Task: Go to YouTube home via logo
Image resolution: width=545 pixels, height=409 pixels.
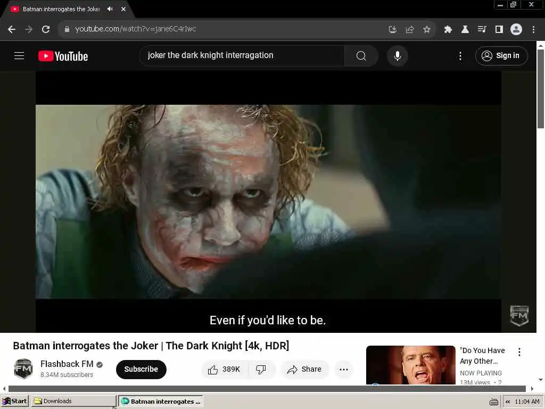Action: [63, 56]
